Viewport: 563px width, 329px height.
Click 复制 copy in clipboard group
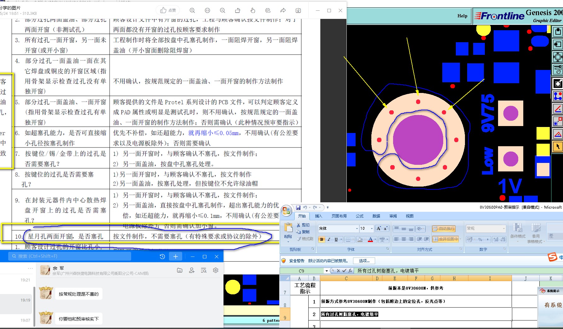[303, 232]
